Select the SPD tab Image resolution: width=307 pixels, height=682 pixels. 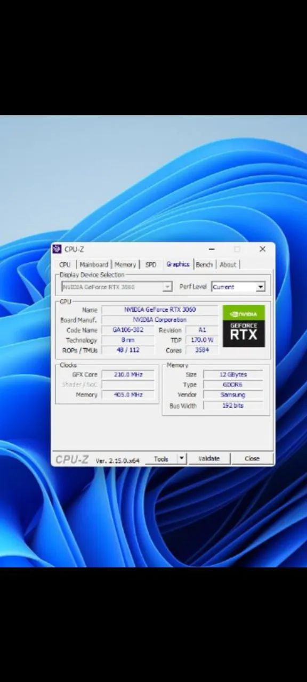(x=151, y=264)
